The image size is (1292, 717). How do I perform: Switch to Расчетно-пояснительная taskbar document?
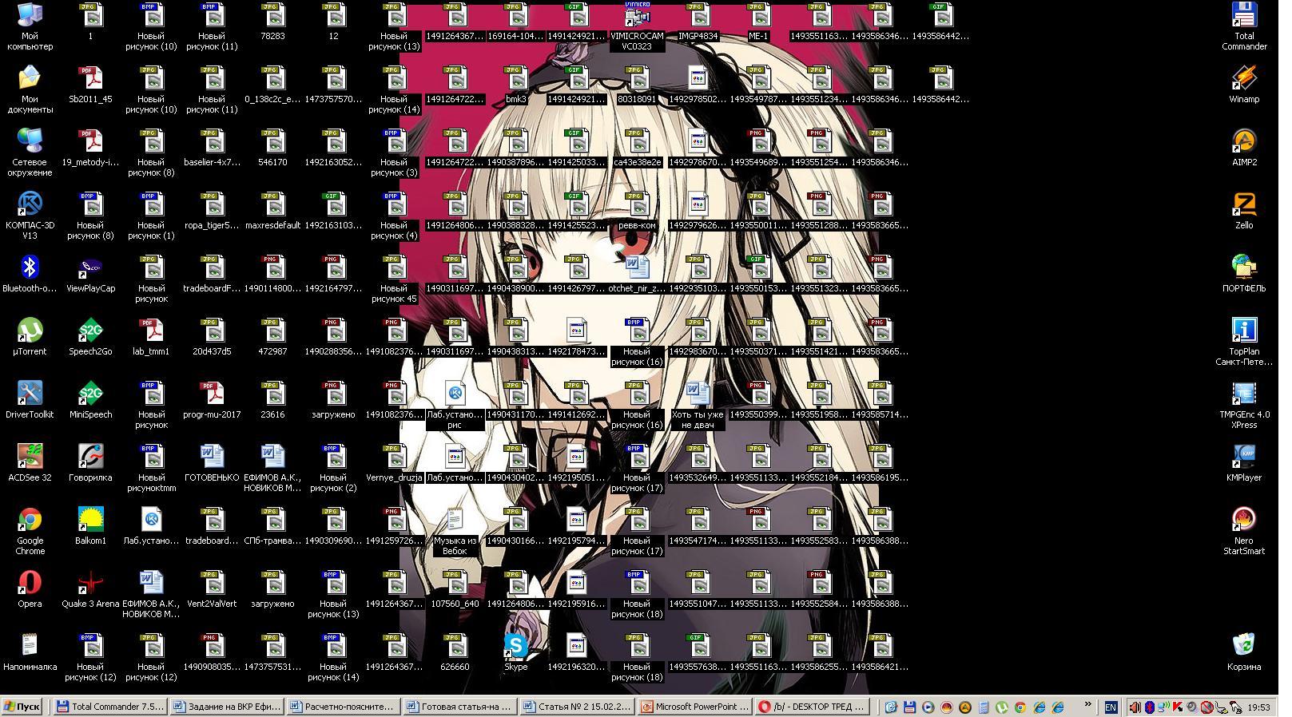point(344,707)
